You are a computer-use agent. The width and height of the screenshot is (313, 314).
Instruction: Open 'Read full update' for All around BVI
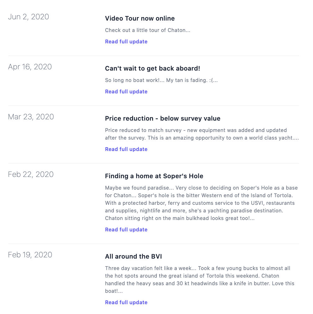pyautogui.click(x=126, y=302)
